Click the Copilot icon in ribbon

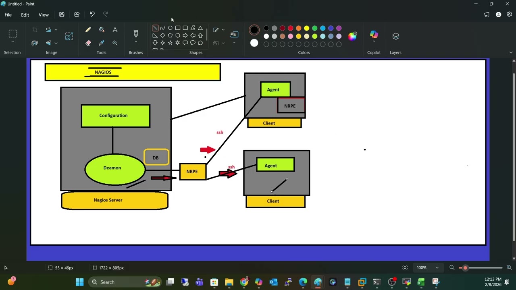(x=374, y=34)
